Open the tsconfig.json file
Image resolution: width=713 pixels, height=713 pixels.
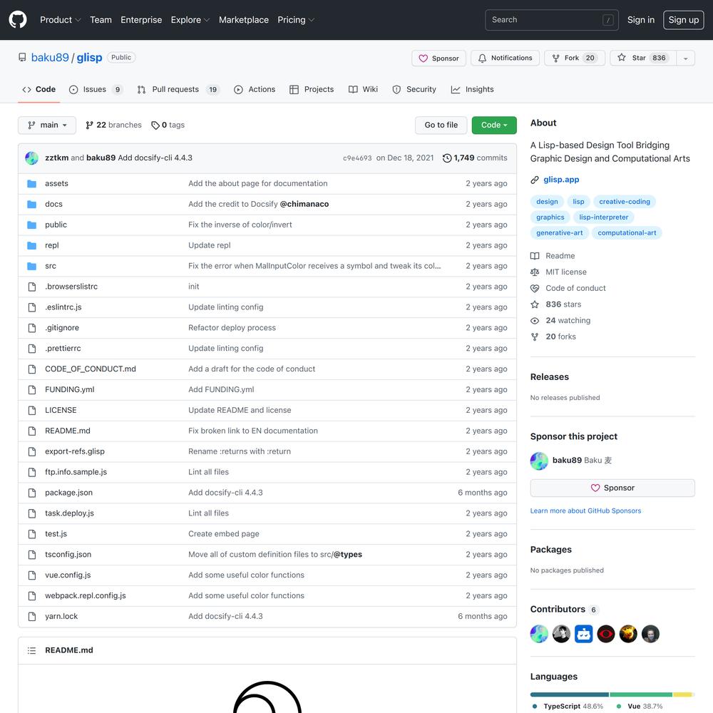coord(68,554)
